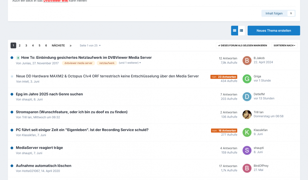Click 'Dieses Forum als gelesen markieren'
The height and width of the screenshot is (180, 308).
point(242,45)
